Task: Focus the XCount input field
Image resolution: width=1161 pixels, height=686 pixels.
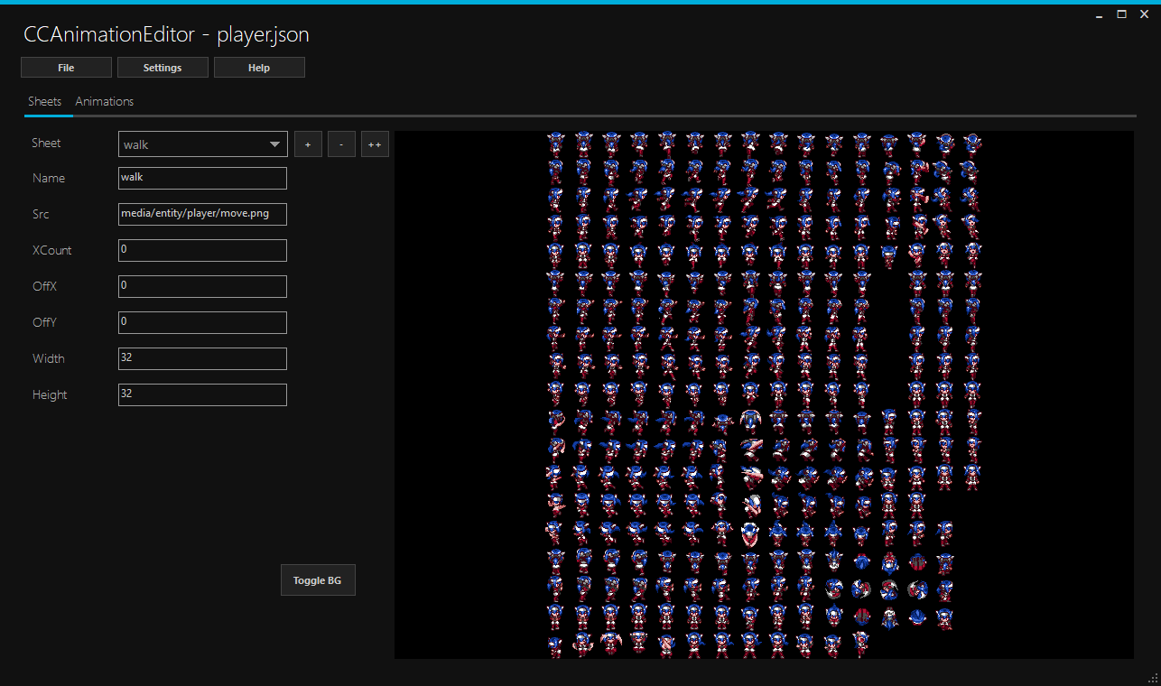Action: (x=202, y=250)
